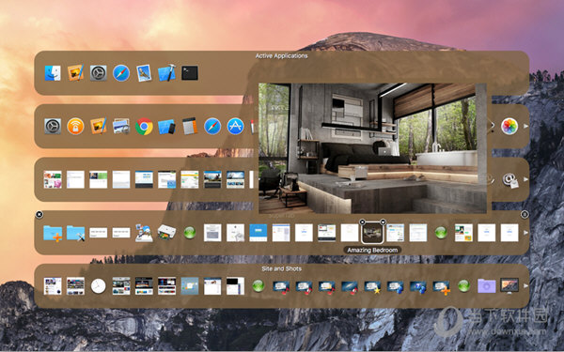Viewport: 564px width, 352px height.
Task: Open the clock item in Site and Shots
Action: 98,286
